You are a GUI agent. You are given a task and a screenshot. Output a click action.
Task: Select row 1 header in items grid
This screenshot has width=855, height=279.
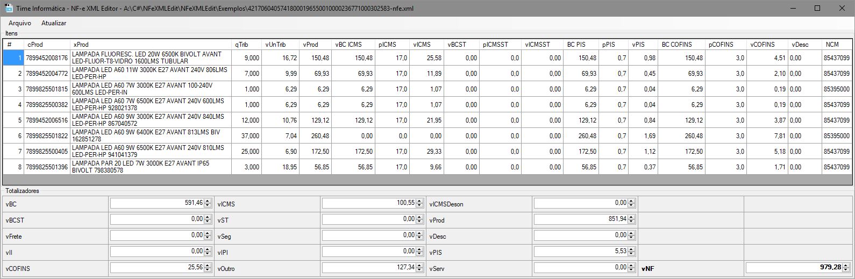[13, 58]
